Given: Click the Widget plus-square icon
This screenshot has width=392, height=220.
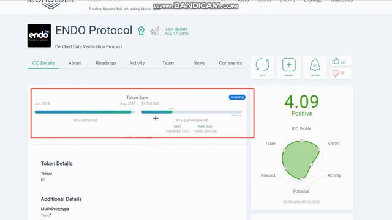Looking at the screenshot, I should (x=288, y=65).
